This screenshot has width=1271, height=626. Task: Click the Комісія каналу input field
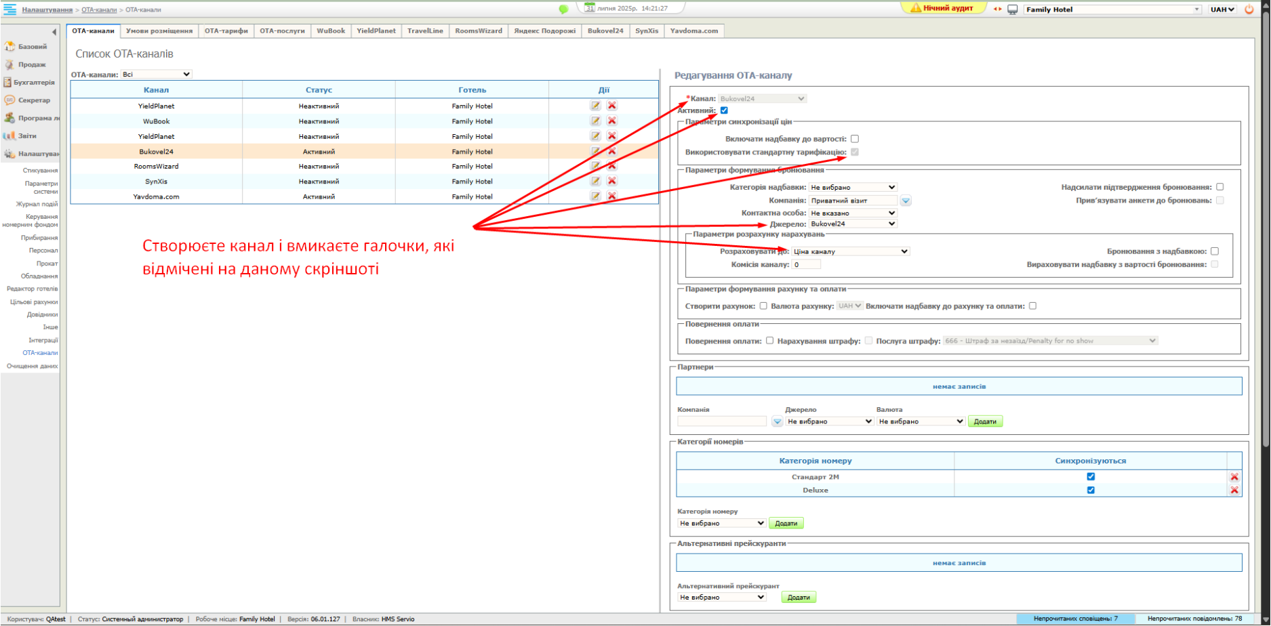pyautogui.click(x=806, y=265)
